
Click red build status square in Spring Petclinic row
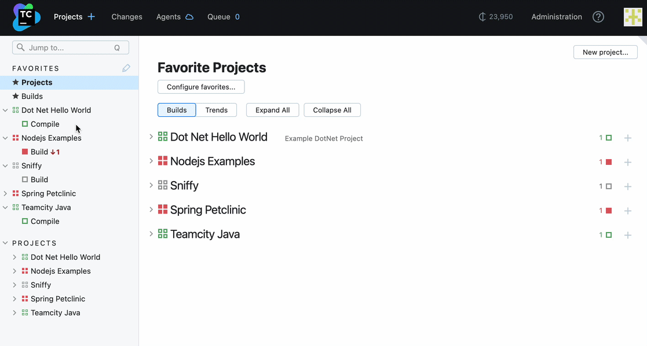click(609, 211)
